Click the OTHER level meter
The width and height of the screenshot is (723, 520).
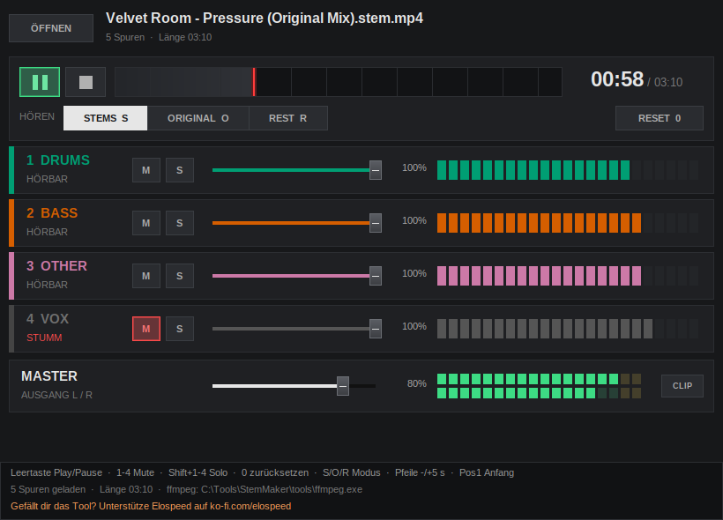point(568,276)
